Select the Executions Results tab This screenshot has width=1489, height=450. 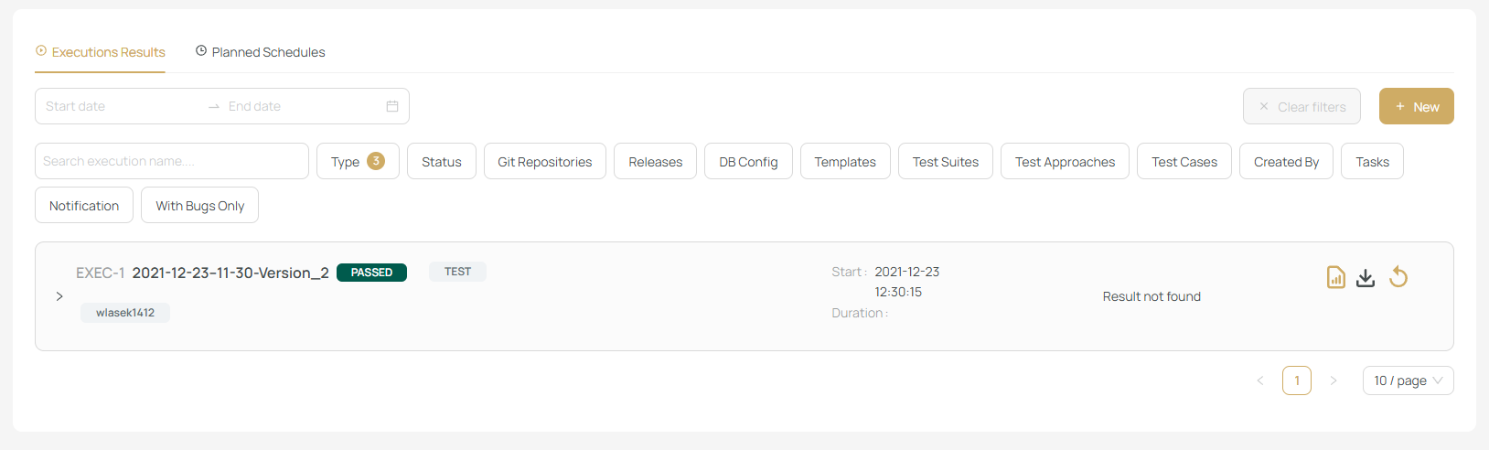tap(101, 52)
